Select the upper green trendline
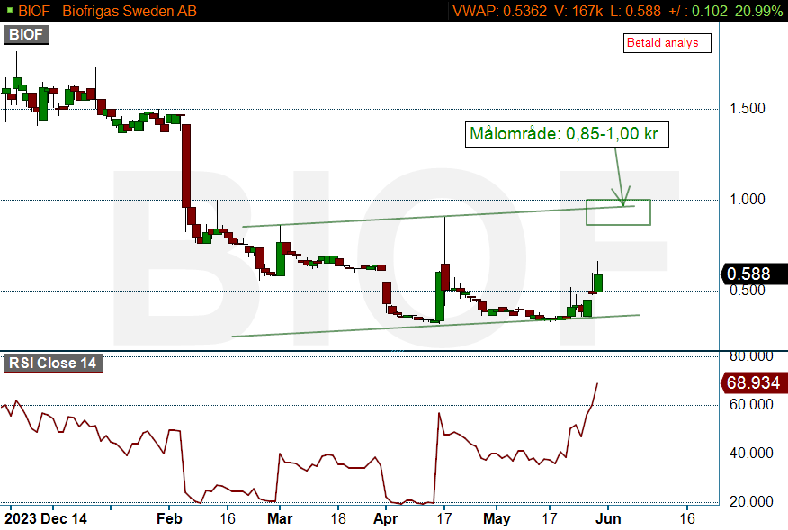The width and height of the screenshot is (788, 530). (x=438, y=216)
